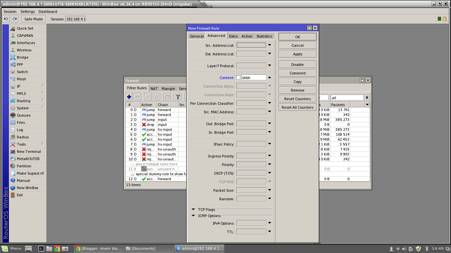Viewport: 451px width, 253px height.
Task: Open New Terminal from the sidebar
Action: pyautogui.click(x=29, y=152)
